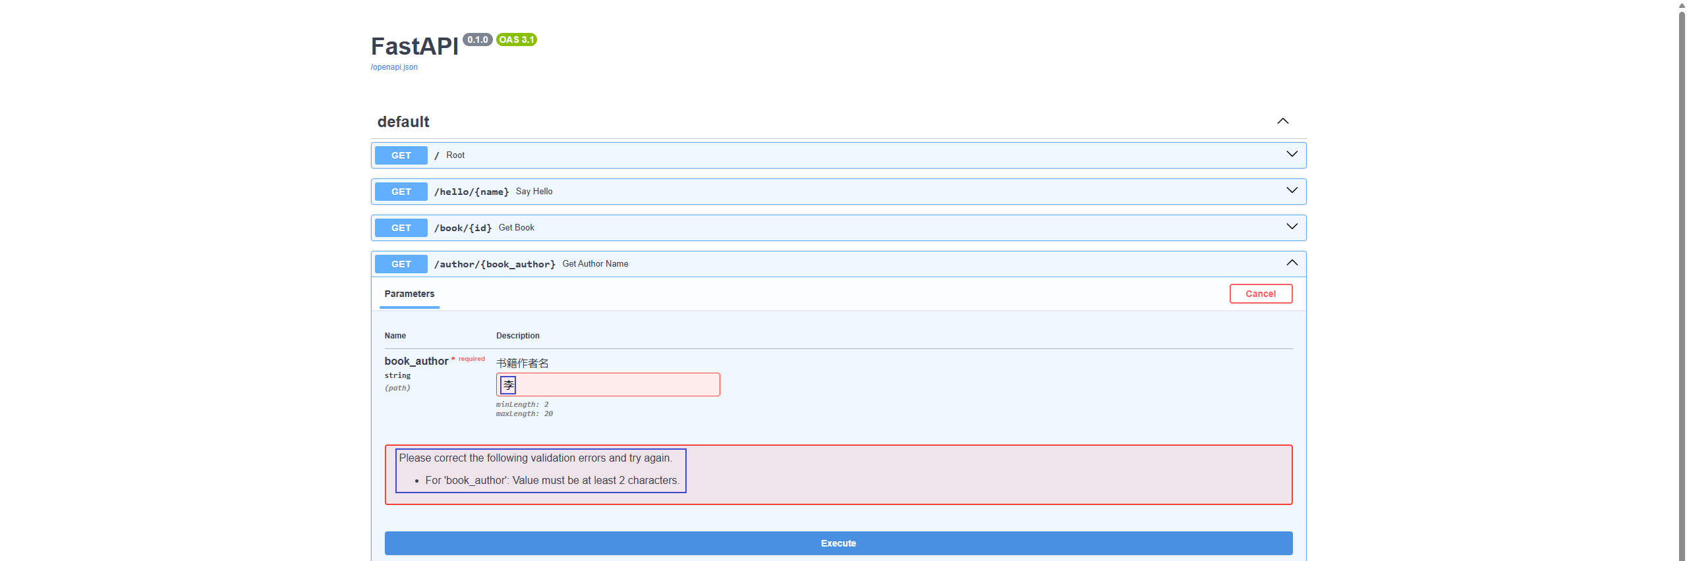Click the GET badge for /author/{book_author}

pos(401,264)
